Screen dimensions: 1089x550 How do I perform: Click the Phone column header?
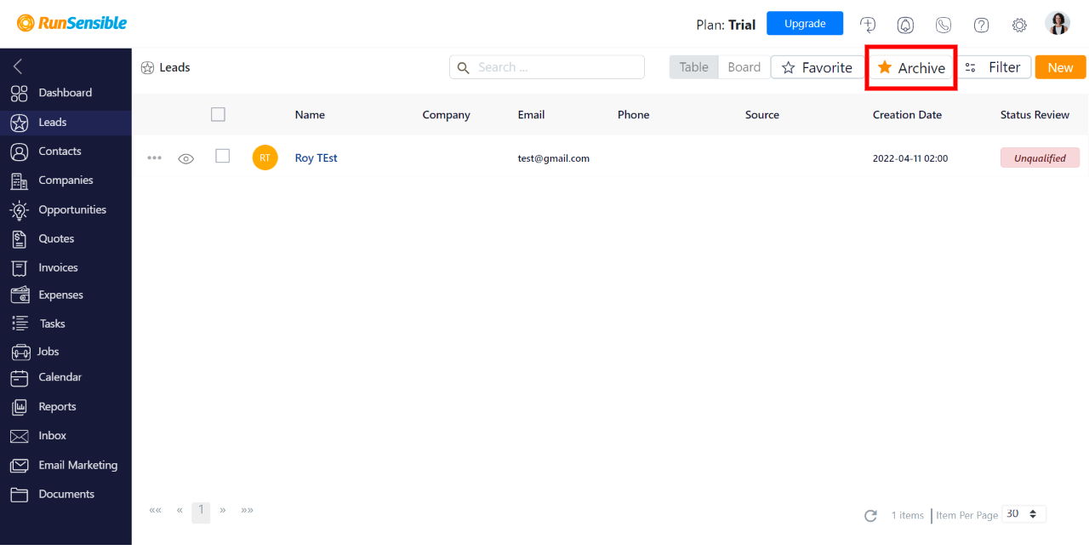coord(633,115)
